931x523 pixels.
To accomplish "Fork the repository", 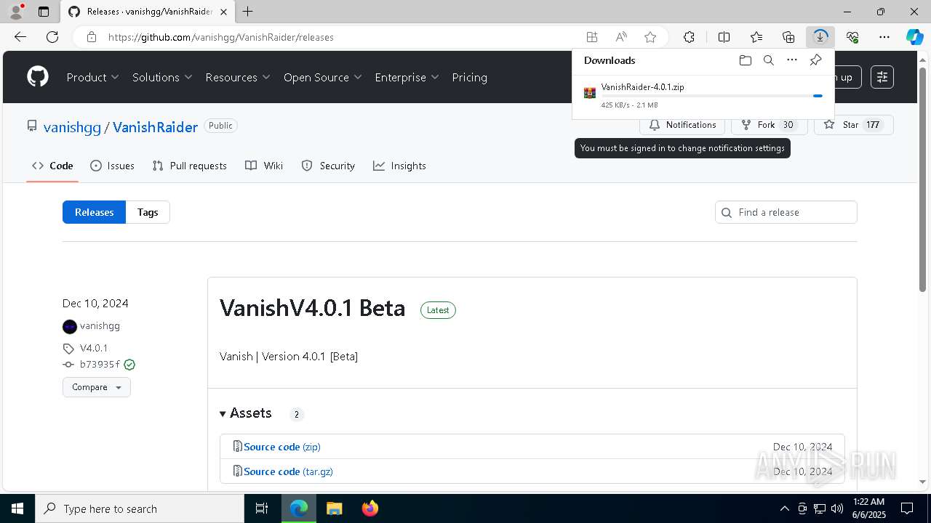I will click(x=769, y=125).
